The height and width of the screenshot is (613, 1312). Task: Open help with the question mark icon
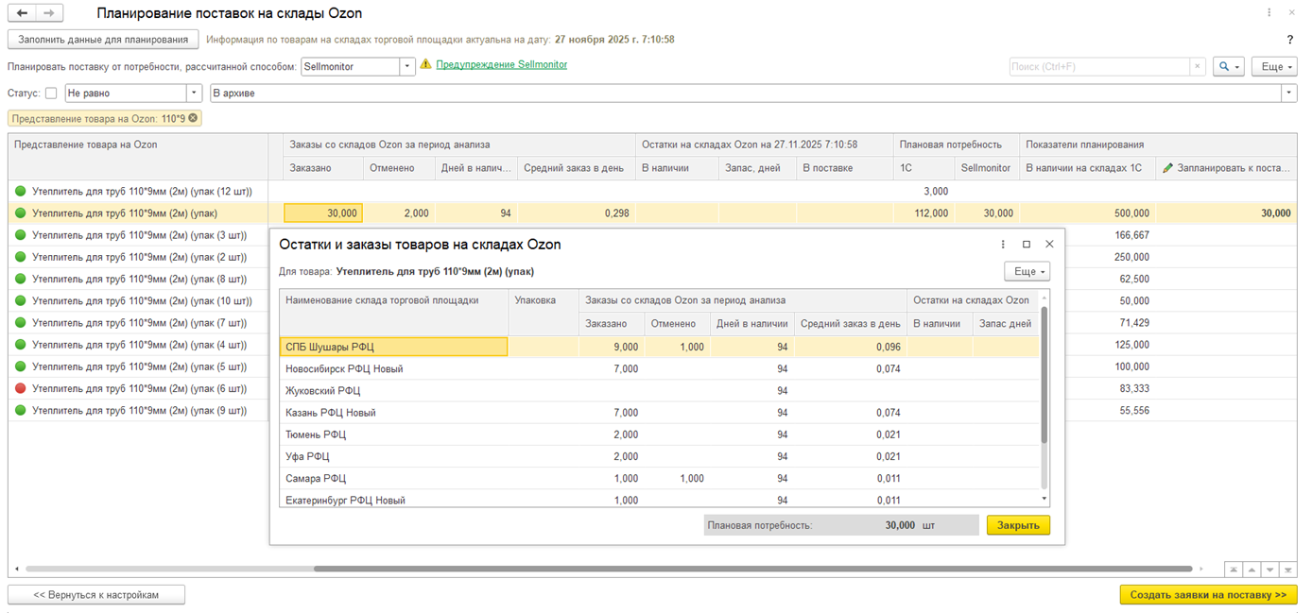tap(1289, 40)
